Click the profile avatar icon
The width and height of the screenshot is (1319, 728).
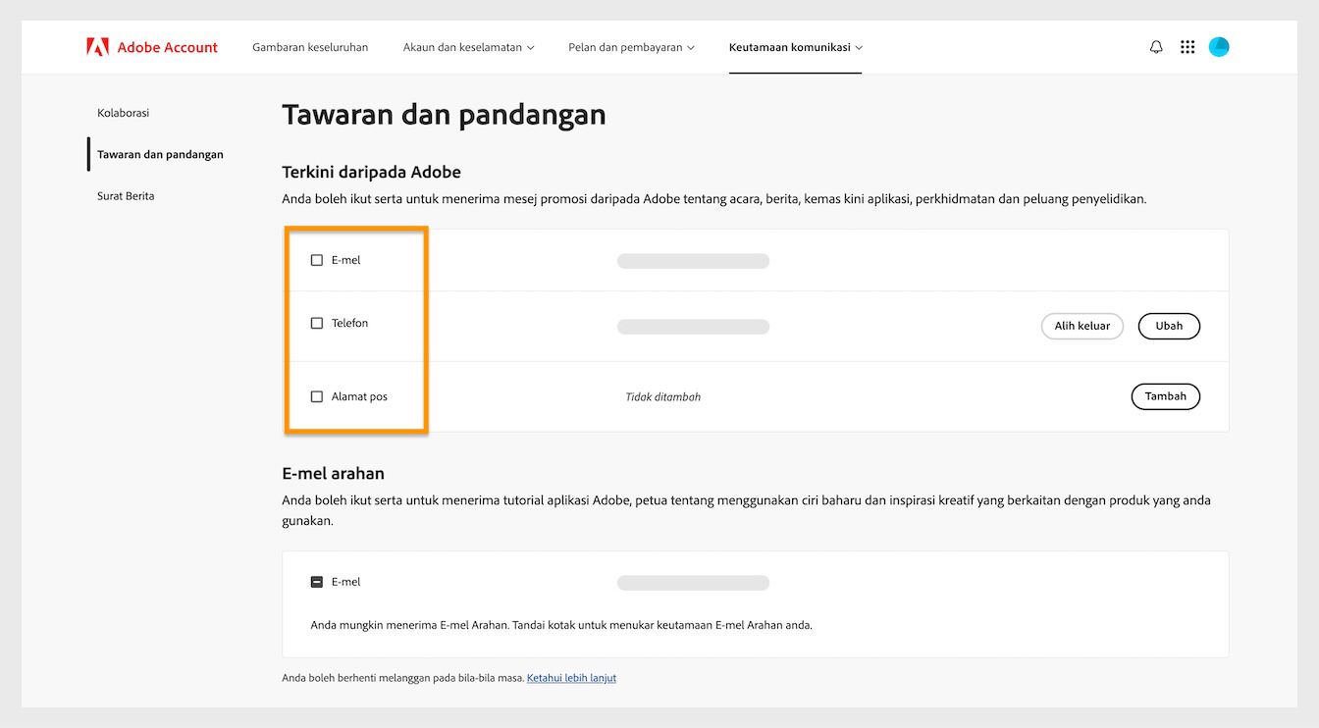(x=1219, y=46)
